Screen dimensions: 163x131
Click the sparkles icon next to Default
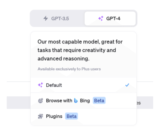tap(40, 85)
